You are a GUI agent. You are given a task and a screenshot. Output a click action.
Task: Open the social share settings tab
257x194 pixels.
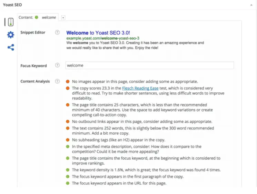coord(11,47)
